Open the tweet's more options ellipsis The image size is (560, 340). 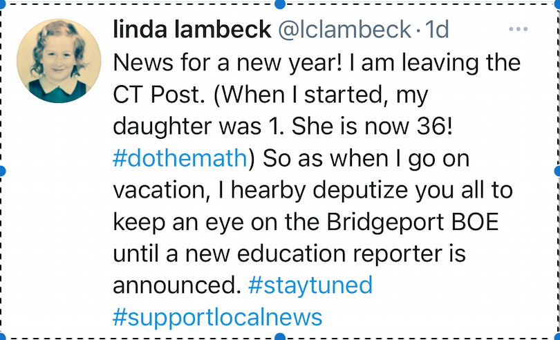tap(518, 29)
